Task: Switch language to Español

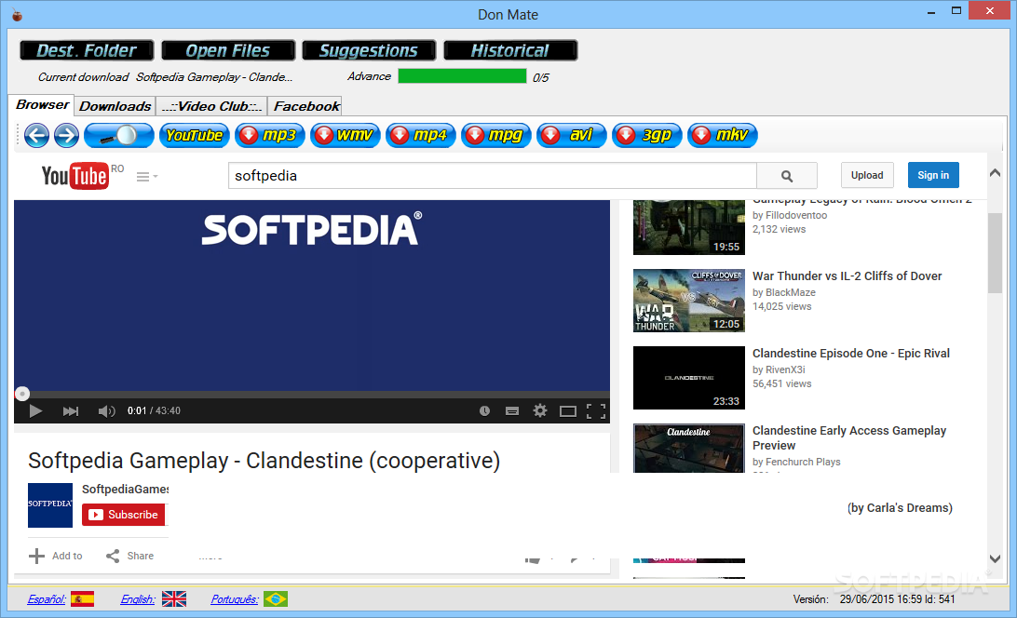Action: [47, 599]
